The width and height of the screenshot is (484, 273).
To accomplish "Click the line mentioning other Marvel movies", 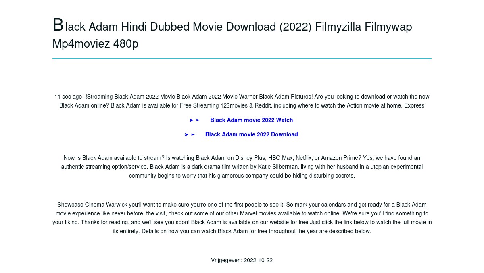I will [242, 213].
